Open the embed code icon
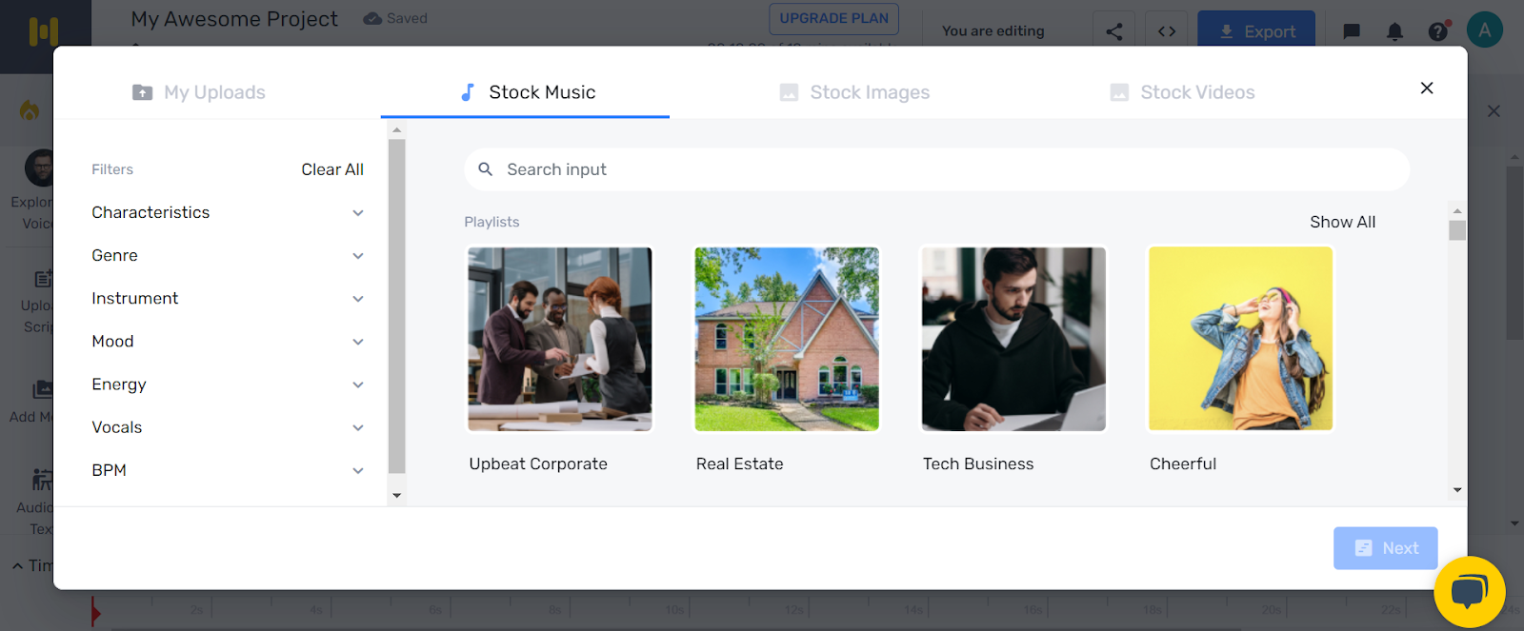The width and height of the screenshot is (1524, 631). tap(1167, 31)
